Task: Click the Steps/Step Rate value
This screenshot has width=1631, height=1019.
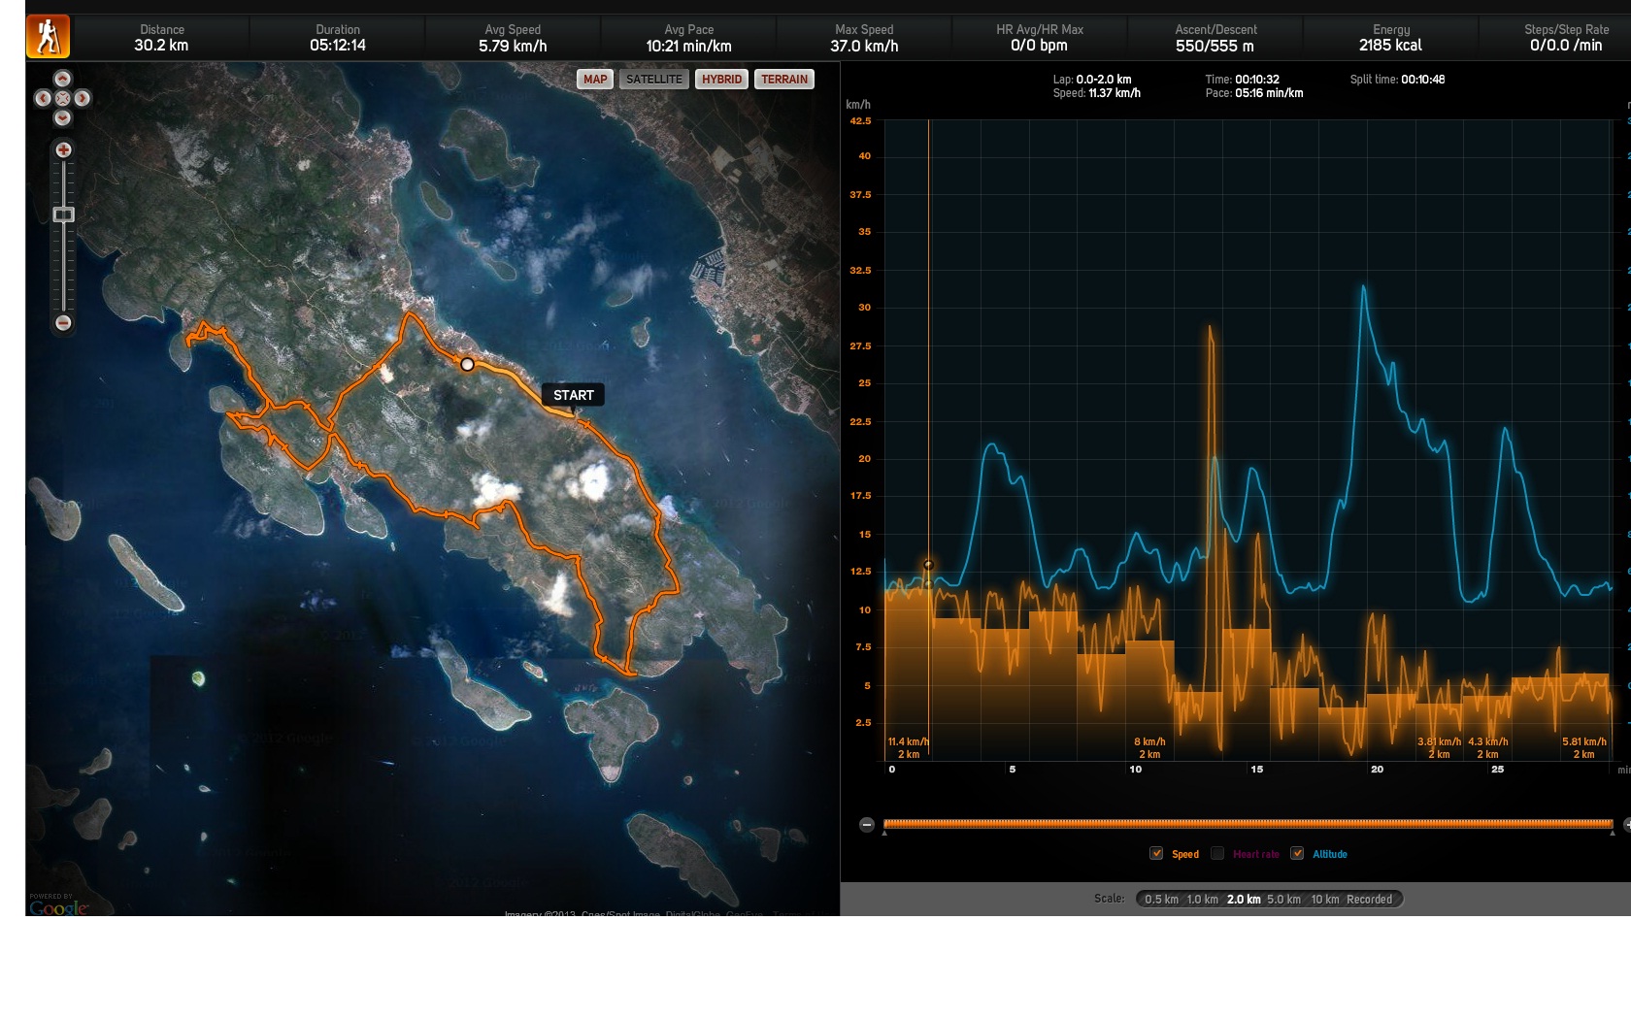Action: 1566,46
